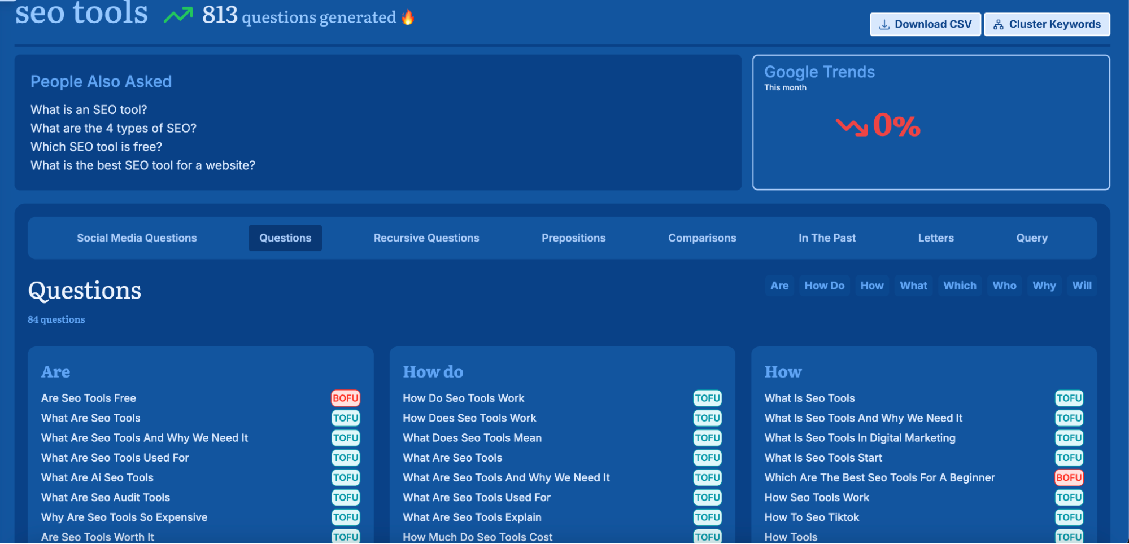Click the Google Trends heading
This screenshot has width=1129, height=544.
[x=819, y=72]
